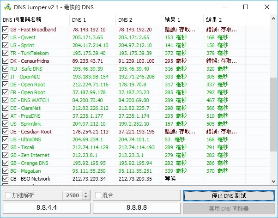Click IP address 84.200.69.80
Viewport: 278px width, 218px height.
(133, 100)
